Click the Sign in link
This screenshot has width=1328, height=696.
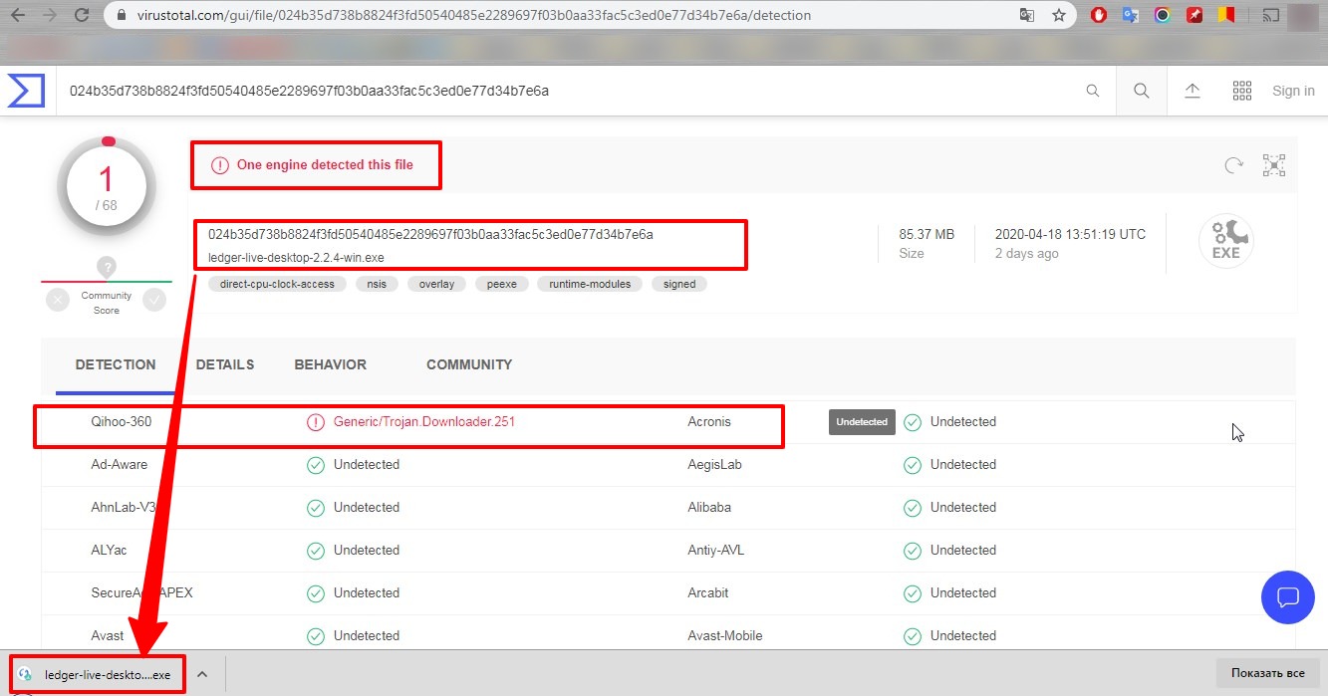point(1293,91)
